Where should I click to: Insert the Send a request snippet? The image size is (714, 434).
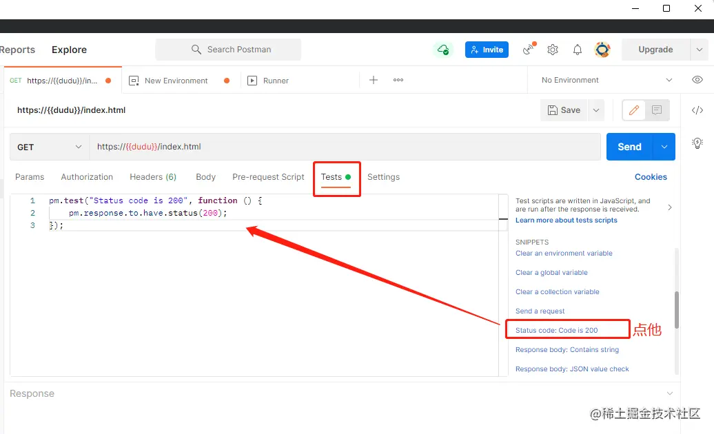pyautogui.click(x=540, y=311)
